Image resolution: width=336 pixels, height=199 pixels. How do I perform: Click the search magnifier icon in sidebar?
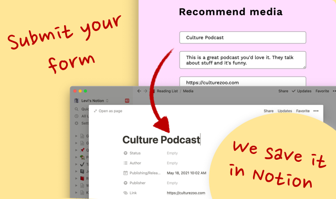[x=77, y=109]
